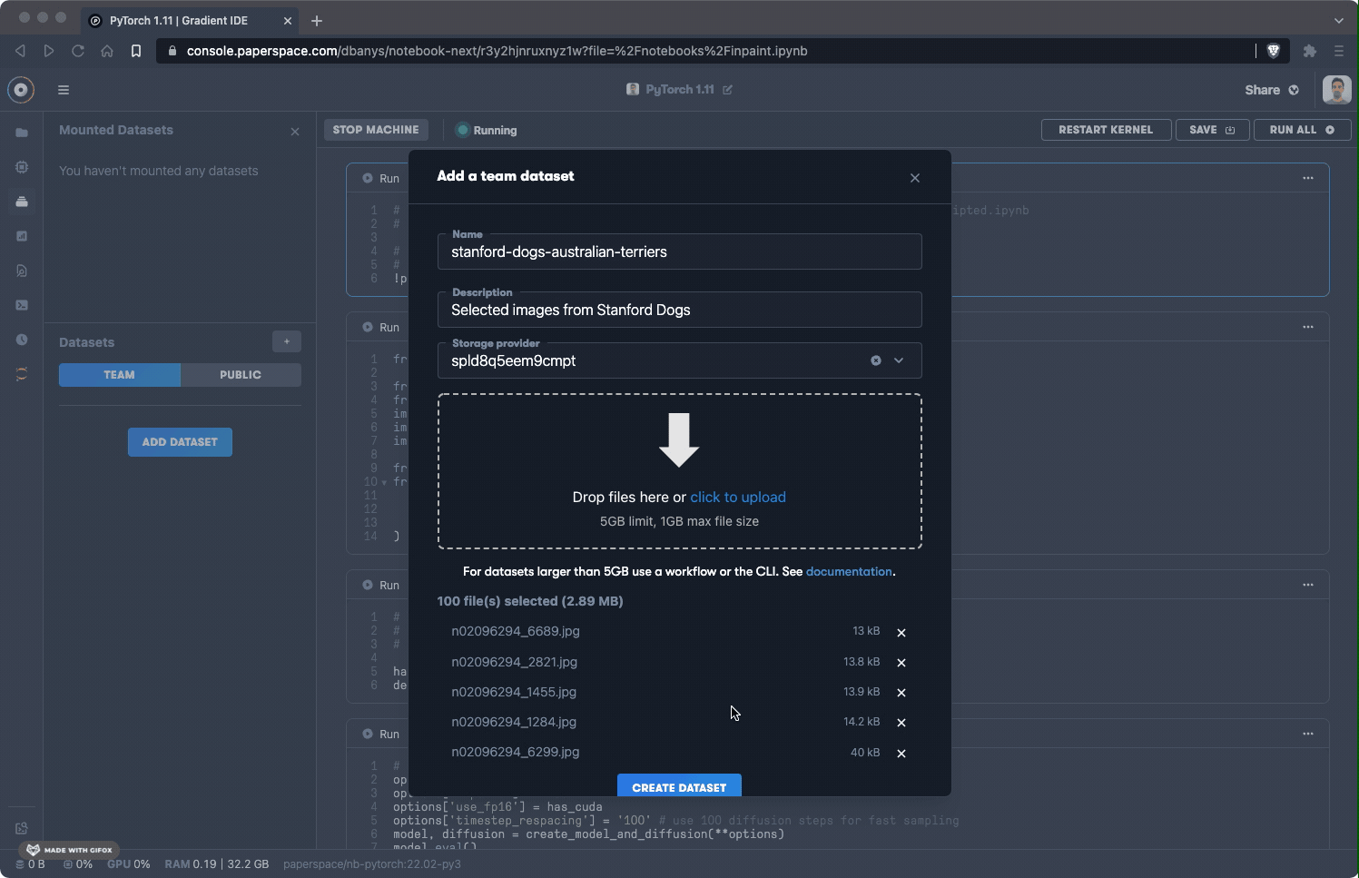
Task: Edit the PyTorch 1.11 notebook name
Action: pyautogui.click(x=727, y=90)
